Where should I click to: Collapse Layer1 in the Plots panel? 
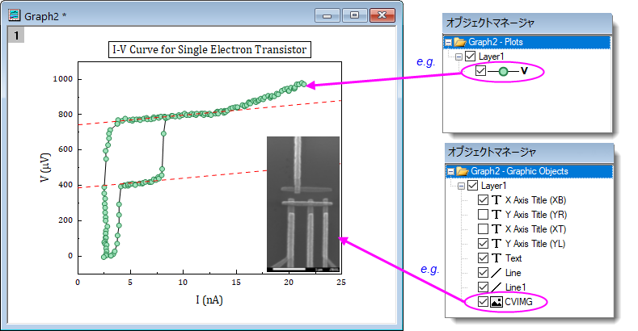coord(458,57)
